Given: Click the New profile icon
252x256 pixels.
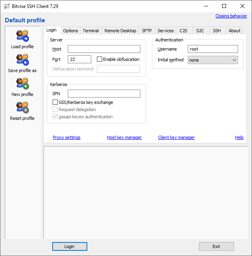Looking at the screenshot, I should pos(22,84).
